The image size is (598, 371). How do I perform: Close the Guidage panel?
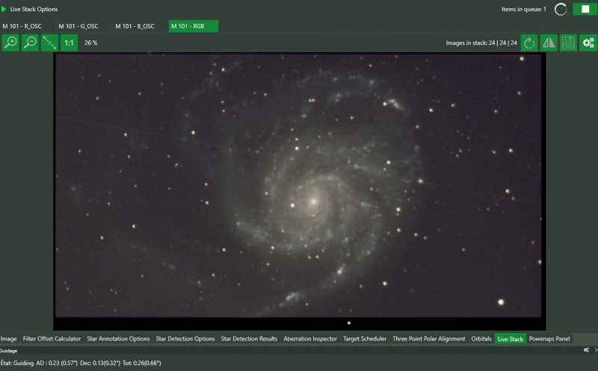pos(596,350)
